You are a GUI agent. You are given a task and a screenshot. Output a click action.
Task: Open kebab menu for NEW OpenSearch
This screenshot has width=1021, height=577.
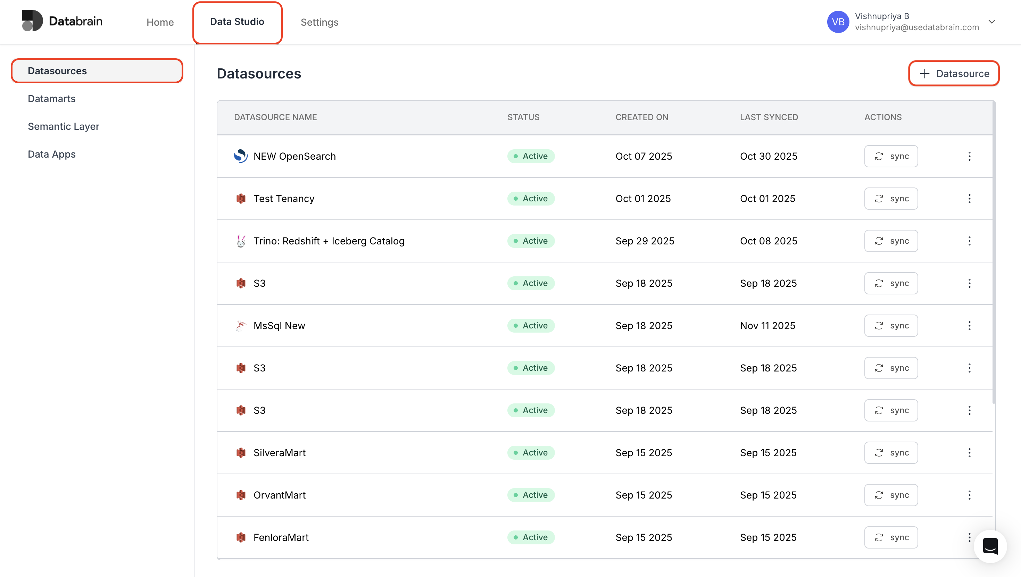coord(969,156)
